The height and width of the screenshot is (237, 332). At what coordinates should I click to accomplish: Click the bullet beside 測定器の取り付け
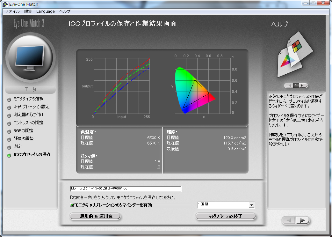click(x=9, y=115)
